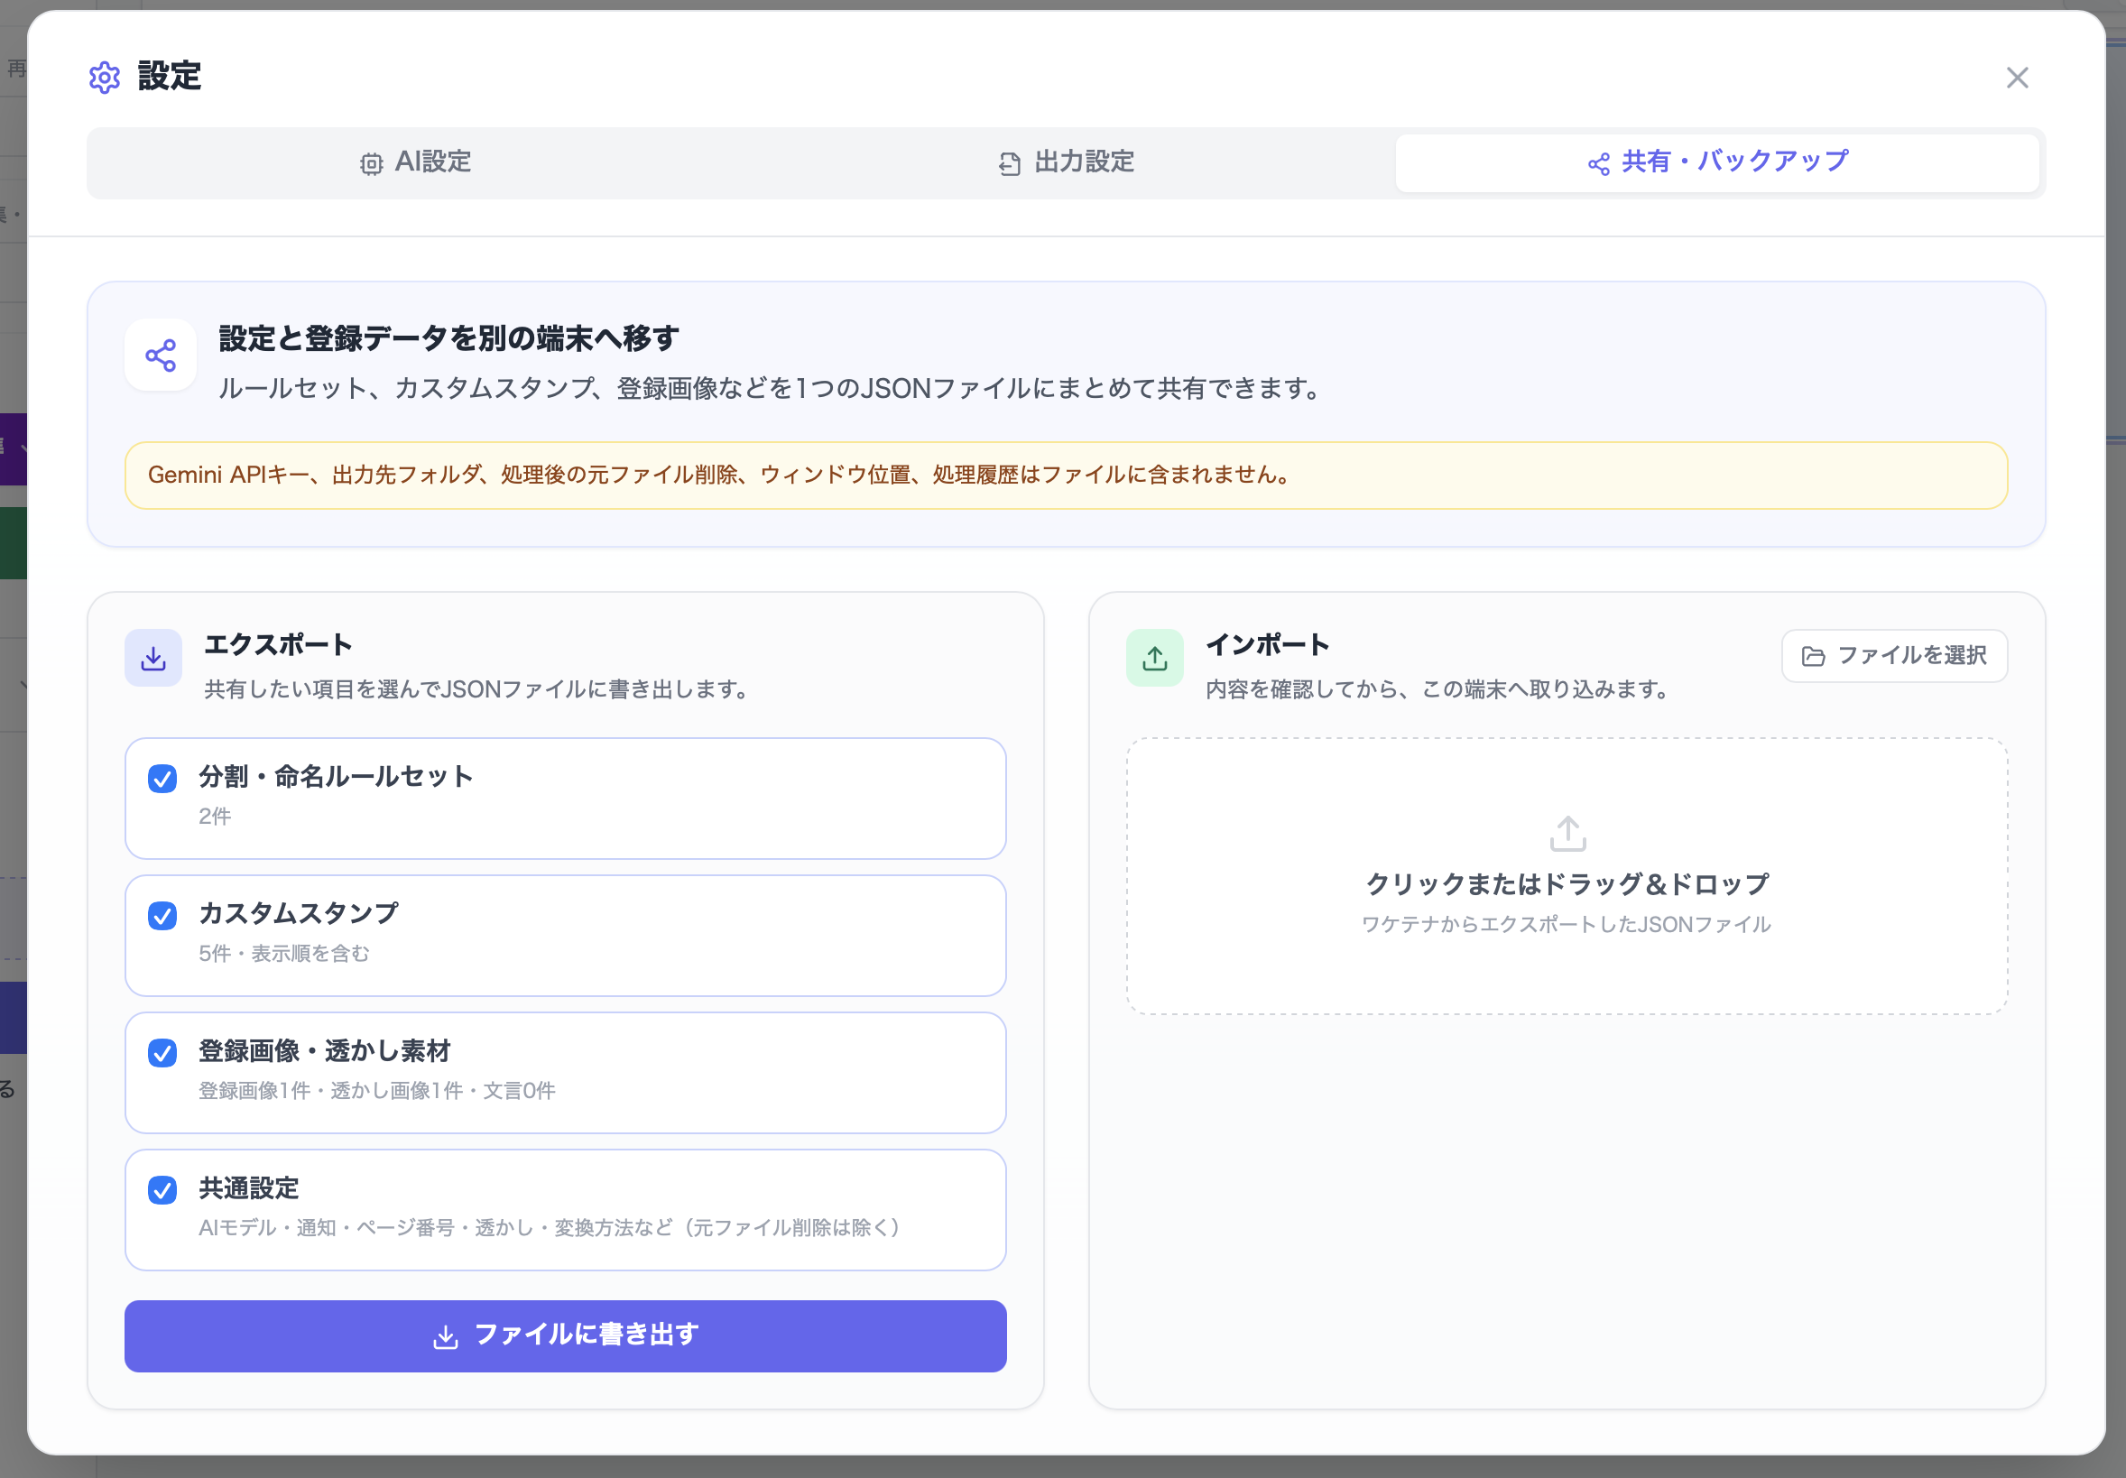Open the 出力設定 tab
The width and height of the screenshot is (2126, 1478).
pyautogui.click(x=1066, y=163)
